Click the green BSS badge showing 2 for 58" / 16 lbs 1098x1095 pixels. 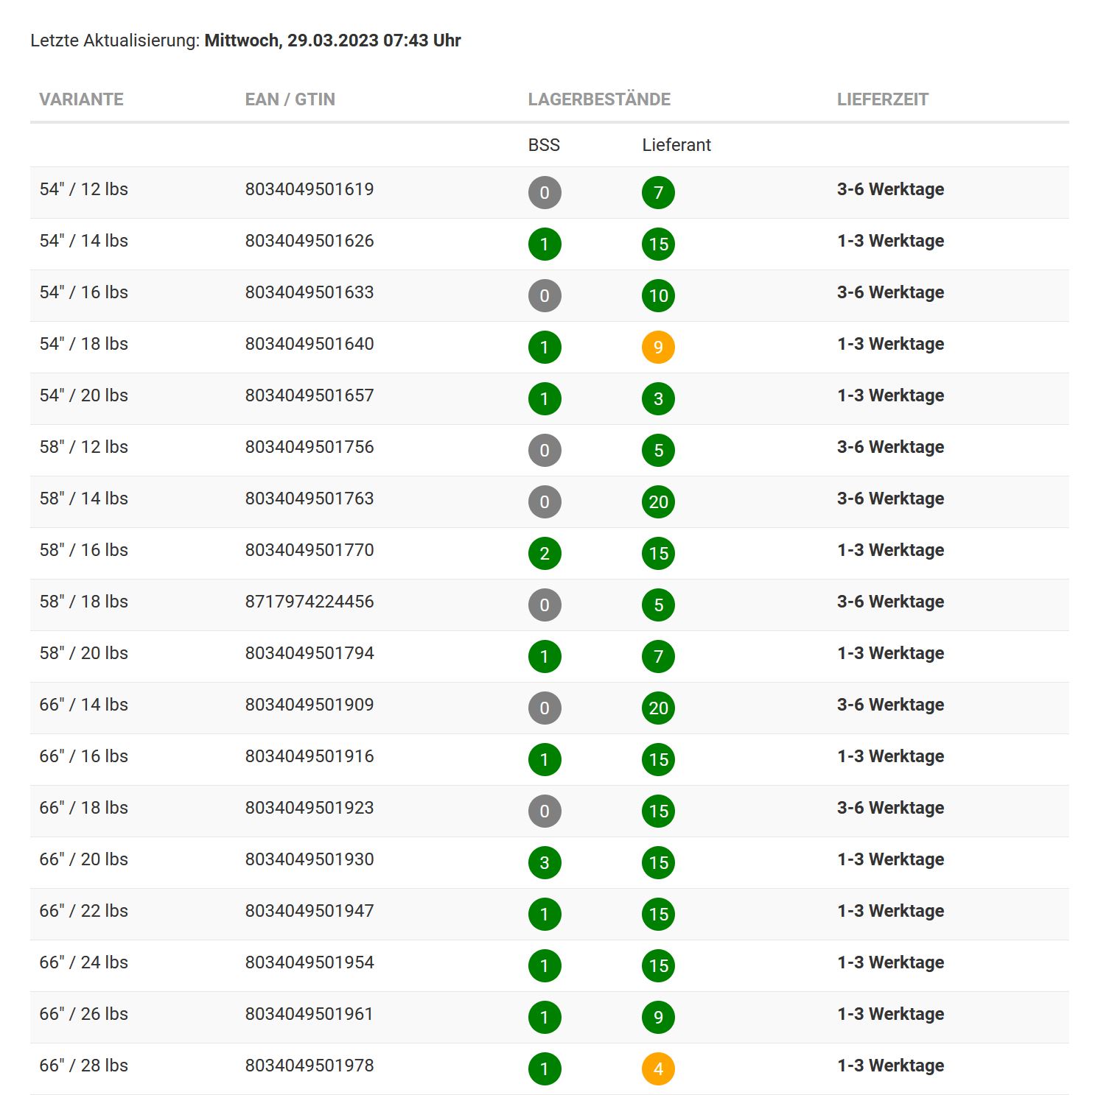coord(545,553)
